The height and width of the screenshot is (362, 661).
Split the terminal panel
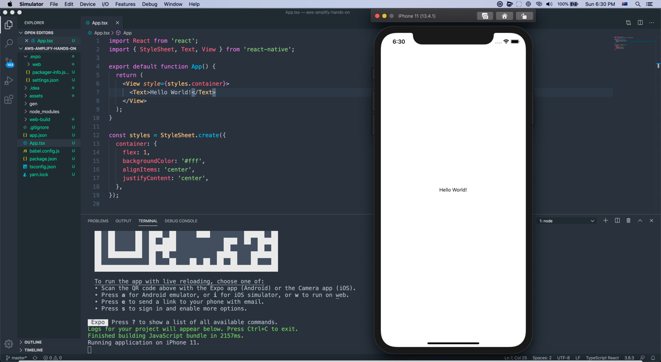click(617, 220)
